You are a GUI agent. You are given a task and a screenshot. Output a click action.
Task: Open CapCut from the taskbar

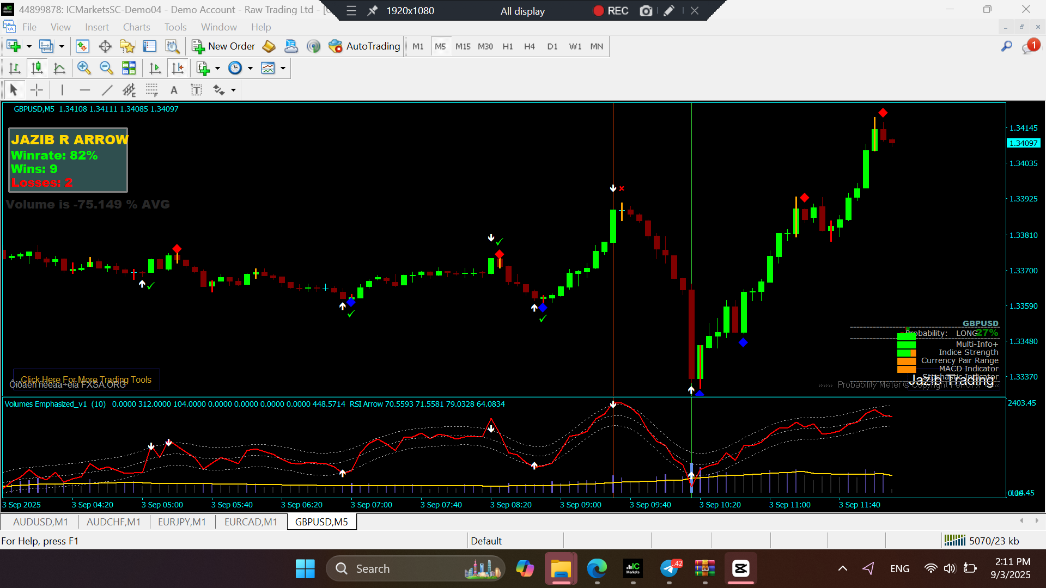[x=741, y=568]
